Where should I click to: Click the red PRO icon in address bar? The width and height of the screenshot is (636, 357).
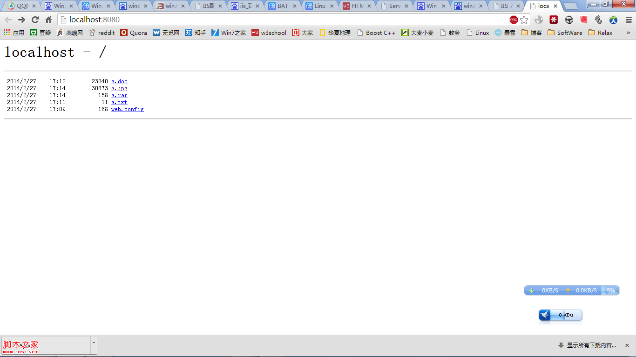click(x=514, y=20)
